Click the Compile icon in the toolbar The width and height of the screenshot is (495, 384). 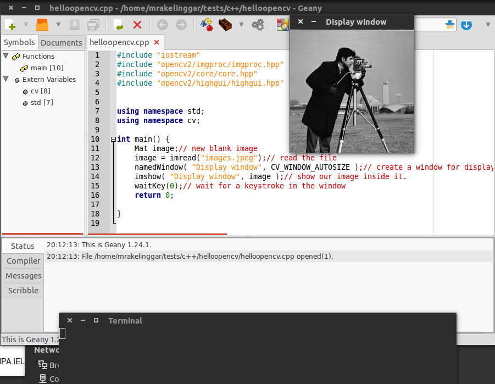click(x=207, y=25)
